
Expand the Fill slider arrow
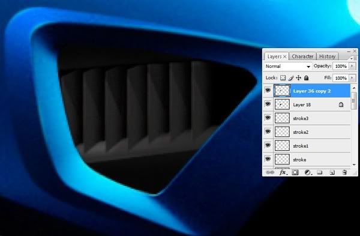coord(352,78)
